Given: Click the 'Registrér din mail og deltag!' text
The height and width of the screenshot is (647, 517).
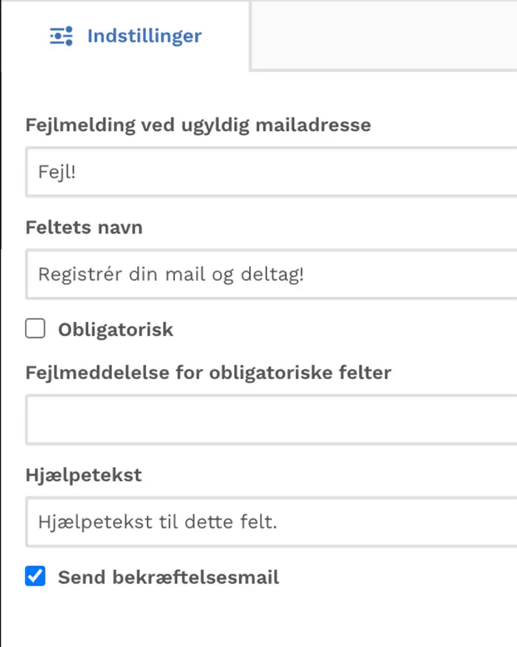Looking at the screenshot, I should click(171, 275).
